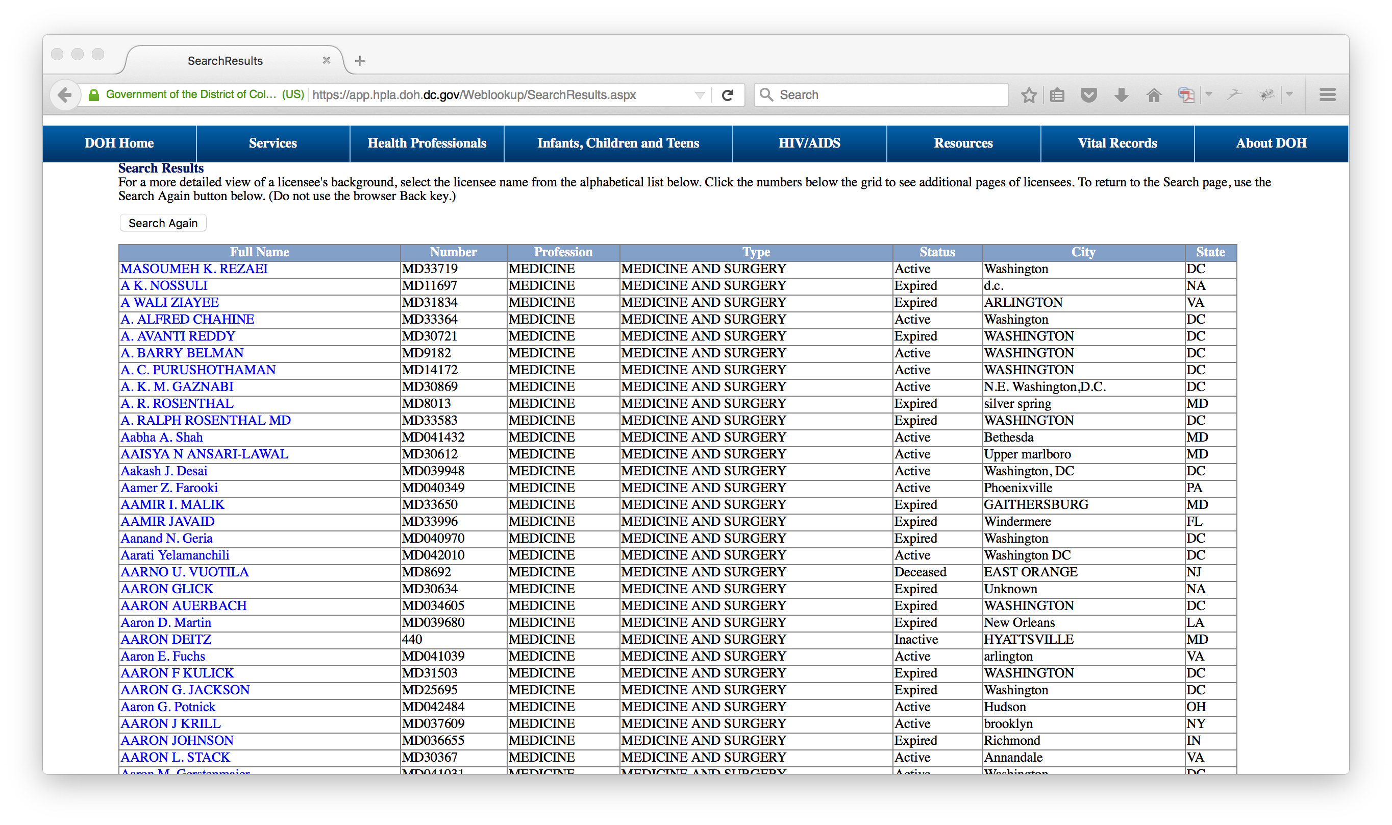Open licensee MASOUMEH K. REZAEI

[194, 269]
